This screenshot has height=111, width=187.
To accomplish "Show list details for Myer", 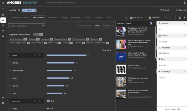I will [x=40, y=55].
